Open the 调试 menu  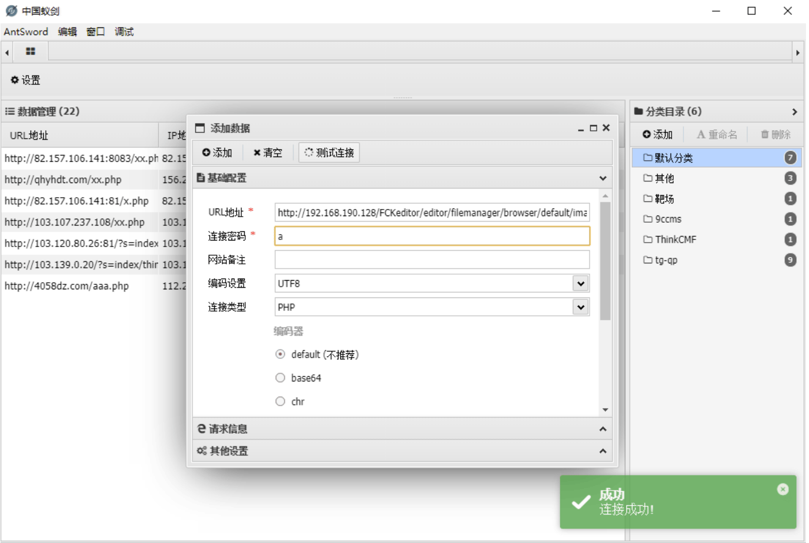124,32
